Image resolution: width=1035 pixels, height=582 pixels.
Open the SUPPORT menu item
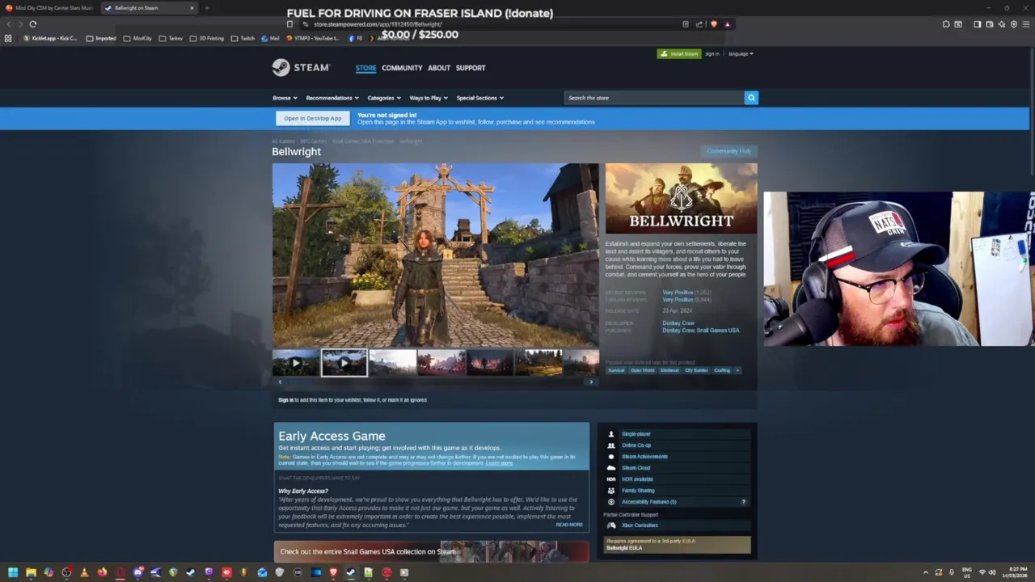click(x=471, y=68)
